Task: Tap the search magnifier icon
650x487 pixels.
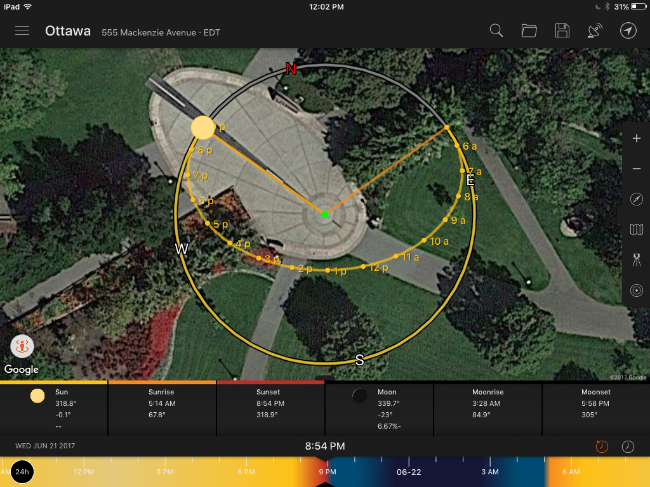Action: pos(496,31)
